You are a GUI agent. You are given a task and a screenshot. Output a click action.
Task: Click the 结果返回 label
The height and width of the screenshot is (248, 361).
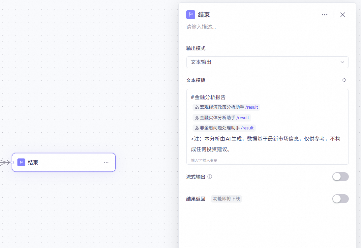click(196, 199)
